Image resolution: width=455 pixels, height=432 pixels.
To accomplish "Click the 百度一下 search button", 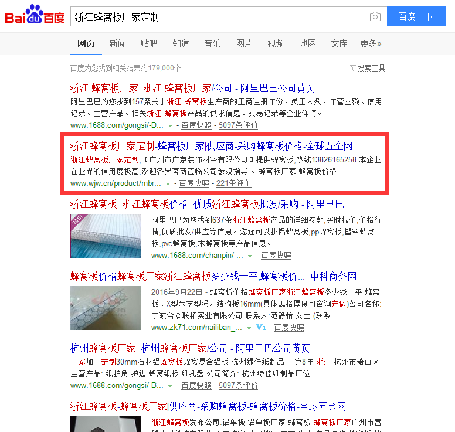I will click(x=416, y=16).
